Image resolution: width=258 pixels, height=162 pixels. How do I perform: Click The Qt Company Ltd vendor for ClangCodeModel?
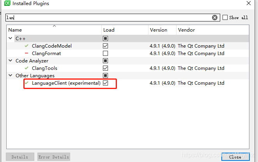click(201, 46)
